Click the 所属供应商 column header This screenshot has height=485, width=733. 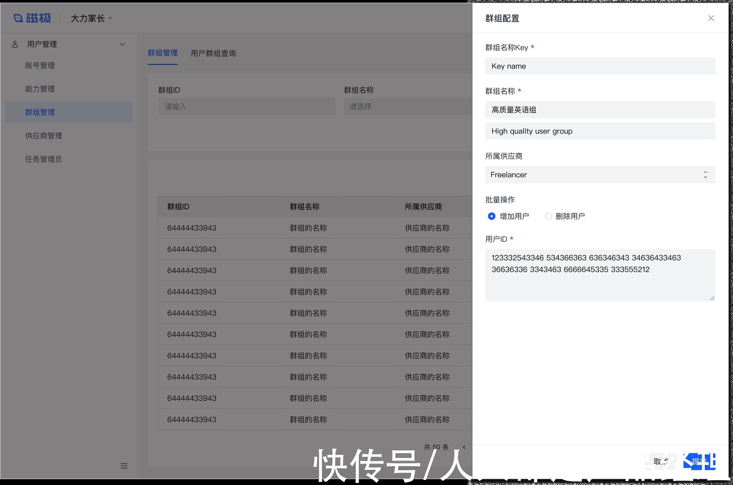click(x=423, y=207)
